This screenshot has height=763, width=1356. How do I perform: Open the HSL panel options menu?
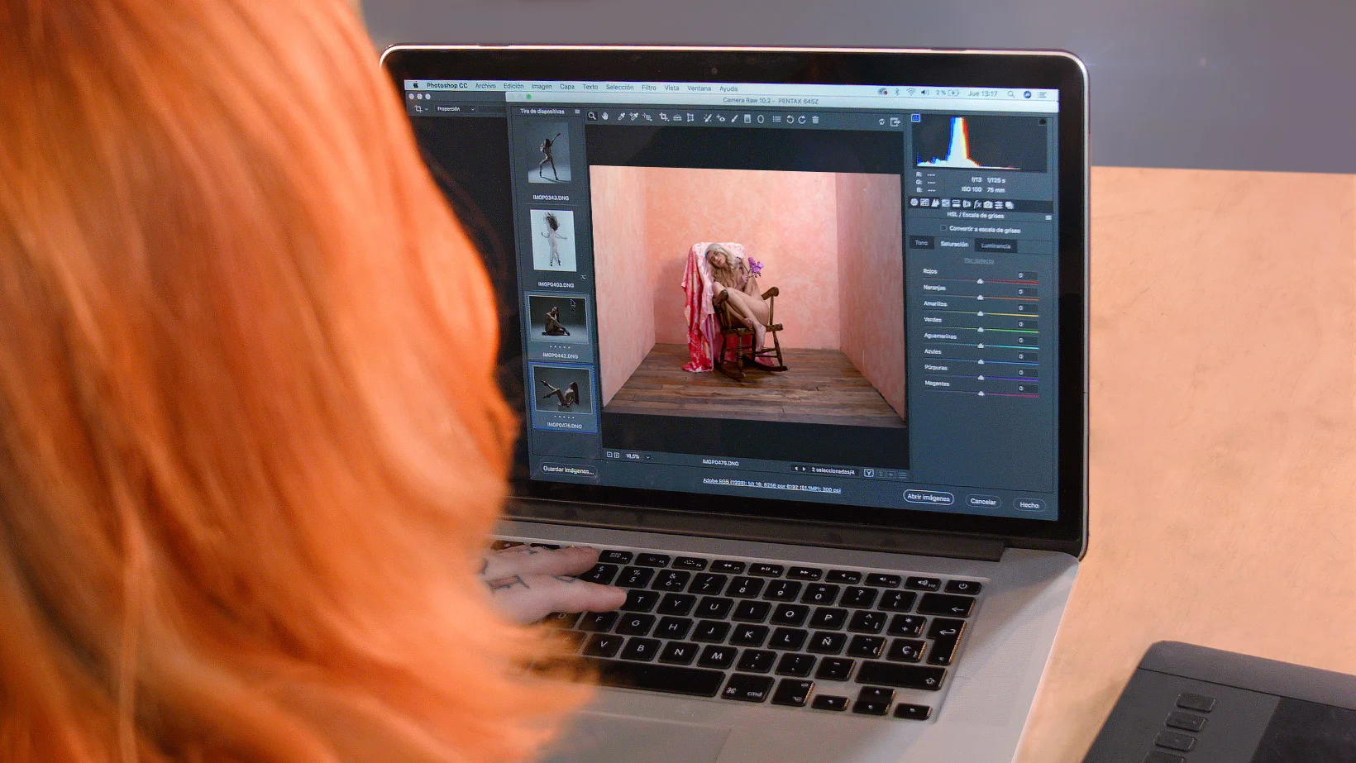tap(1048, 217)
